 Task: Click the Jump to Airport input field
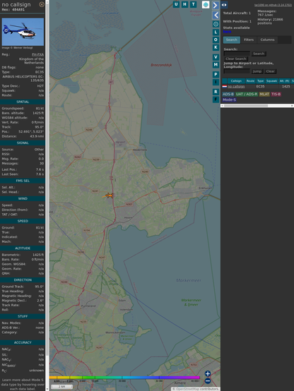(x=237, y=71)
